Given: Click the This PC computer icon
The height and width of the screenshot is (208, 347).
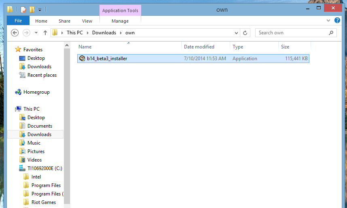Looking at the screenshot, I should (18, 109).
